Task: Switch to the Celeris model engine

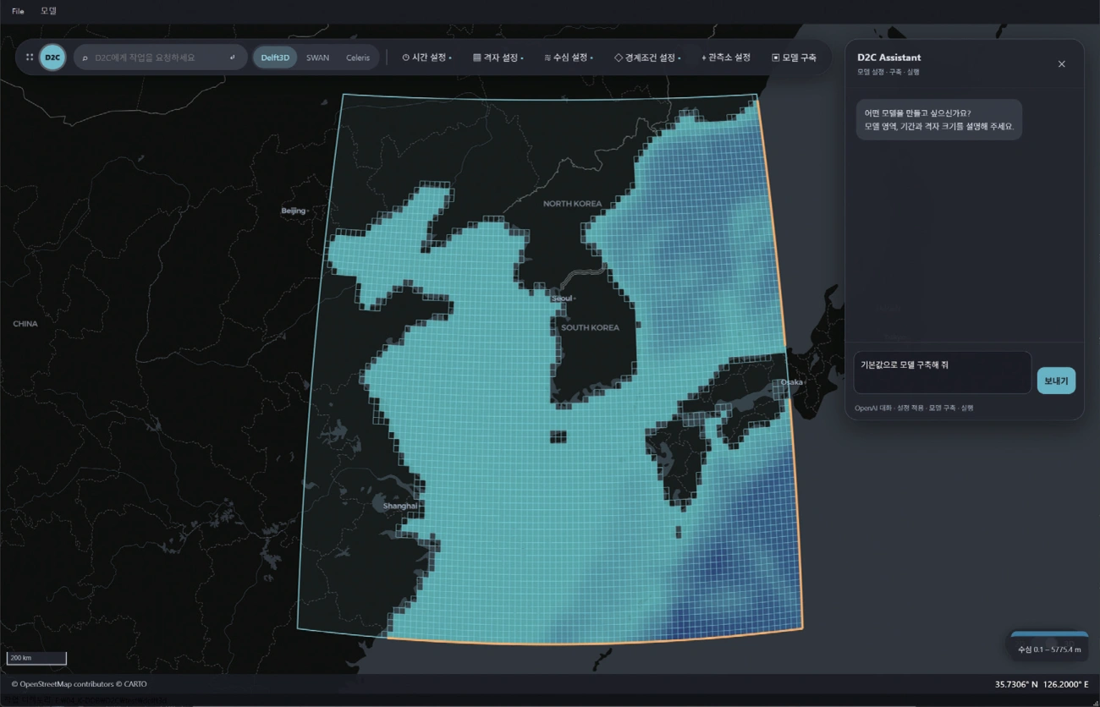Action: point(358,58)
